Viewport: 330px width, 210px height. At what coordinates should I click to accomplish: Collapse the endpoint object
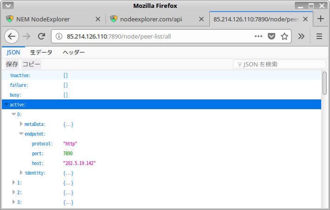coord(21,134)
